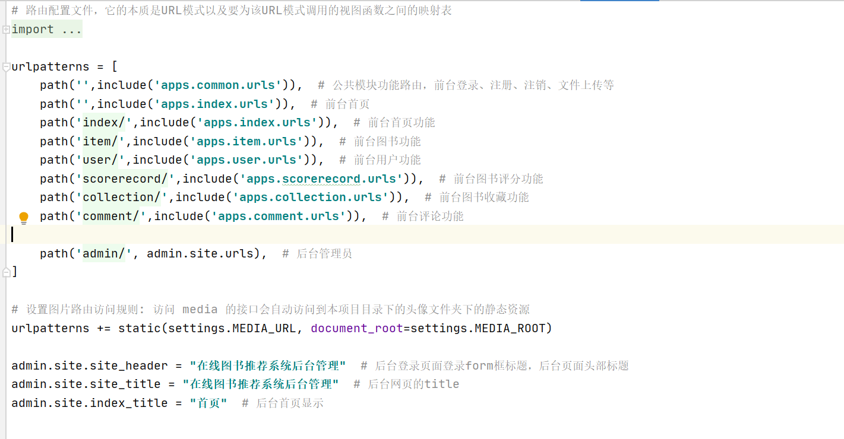Click the comment '# 前台图书收藏功能'
This screenshot has height=439, width=844.
pyautogui.click(x=477, y=198)
